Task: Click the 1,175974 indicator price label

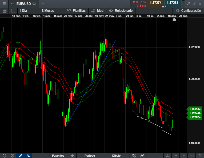Action: [x=194, y=117]
